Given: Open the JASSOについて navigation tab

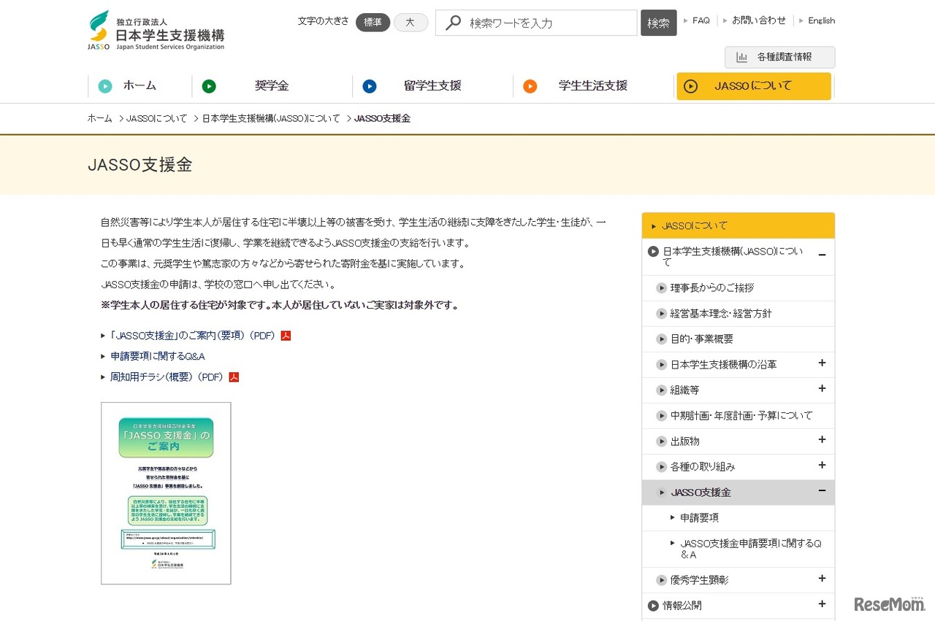Looking at the screenshot, I should click(x=753, y=86).
